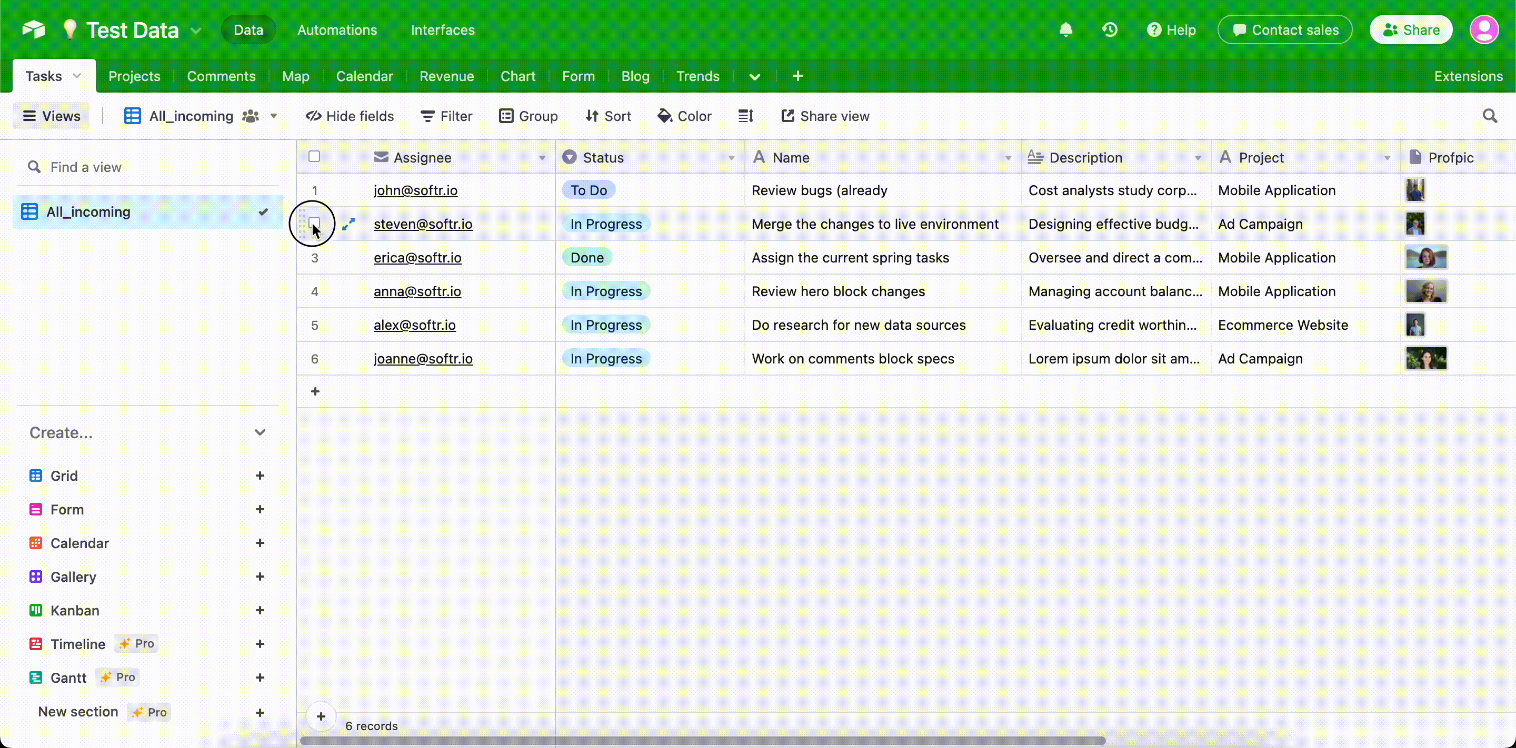
Task: Open base history clock icon
Action: tap(1109, 30)
